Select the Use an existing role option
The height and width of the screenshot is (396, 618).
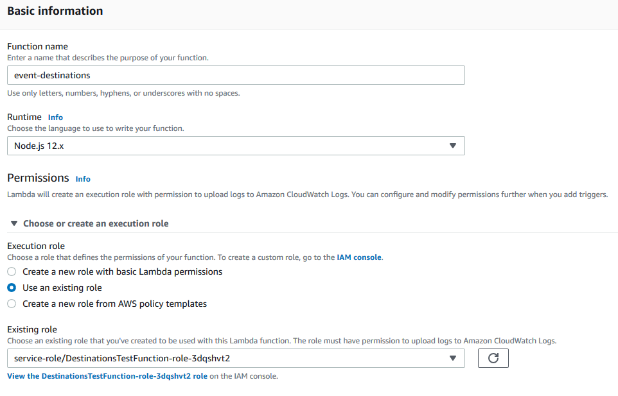coord(12,288)
